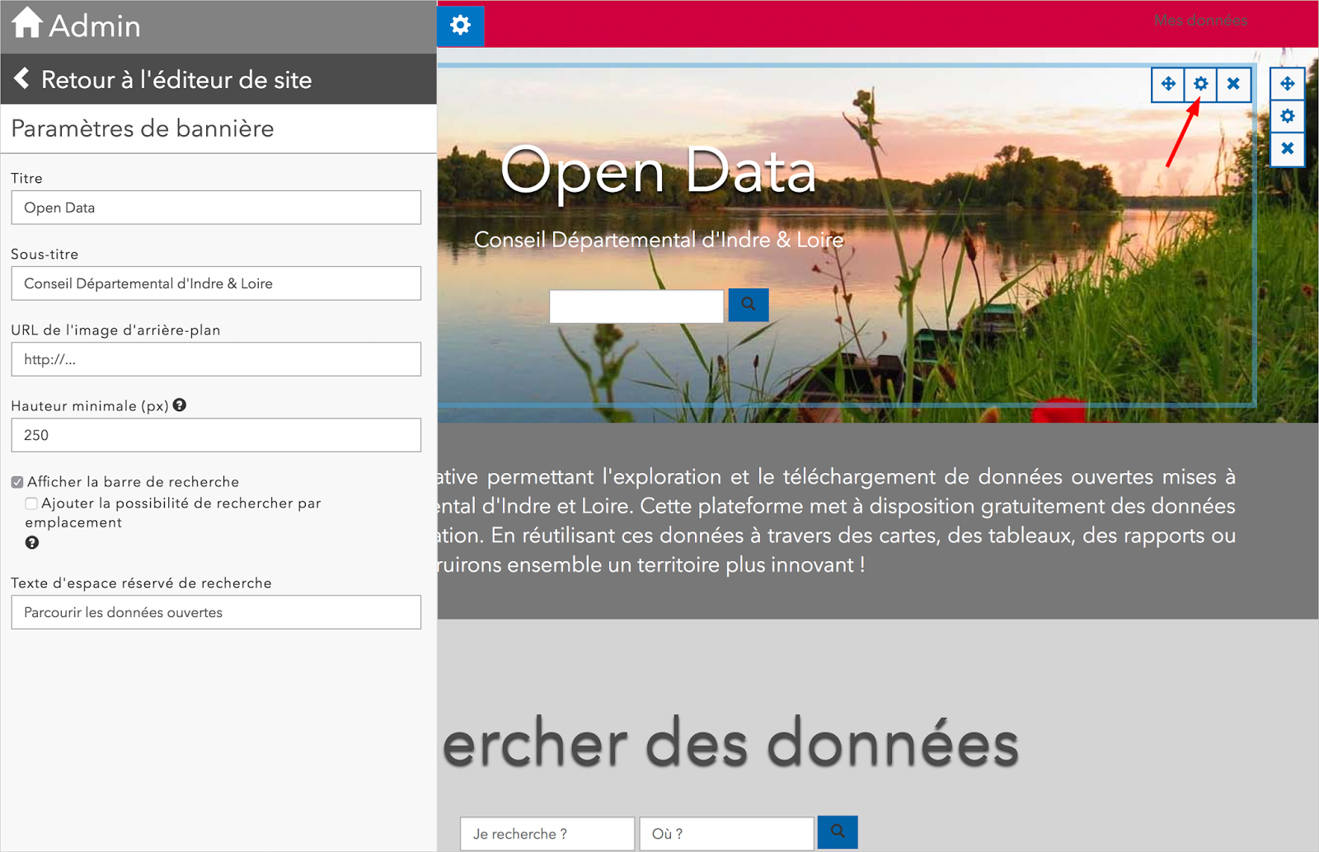Image resolution: width=1319 pixels, height=852 pixels.
Task: Open the blue settings gear above the banner
Action: point(460,25)
